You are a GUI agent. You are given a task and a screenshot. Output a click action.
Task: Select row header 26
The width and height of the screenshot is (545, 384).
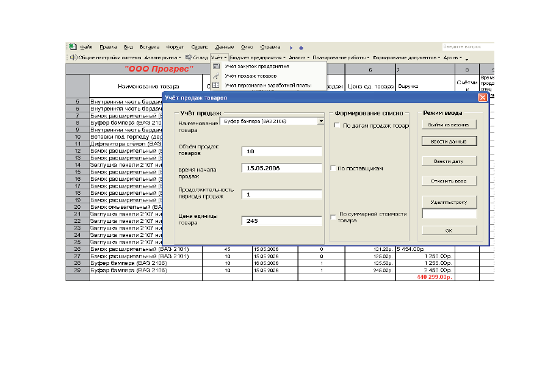(77, 249)
